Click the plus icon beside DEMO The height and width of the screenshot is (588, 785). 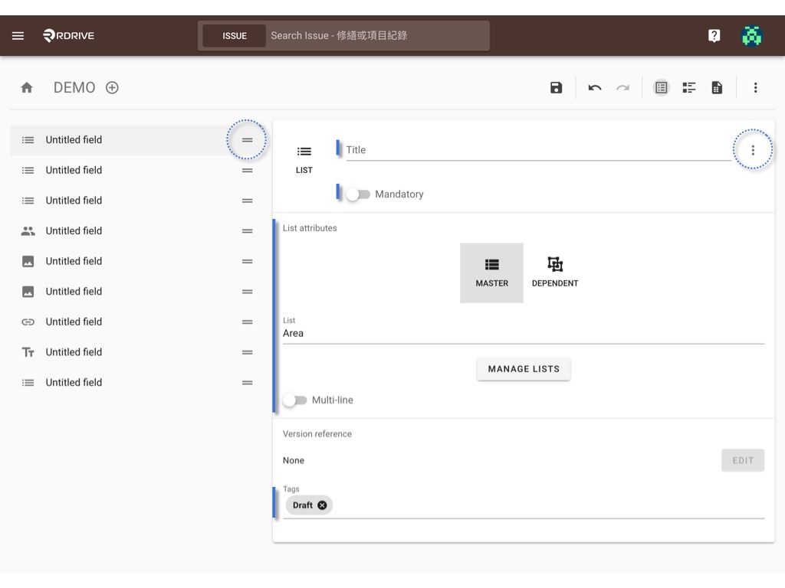pyautogui.click(x=112, y=87)
